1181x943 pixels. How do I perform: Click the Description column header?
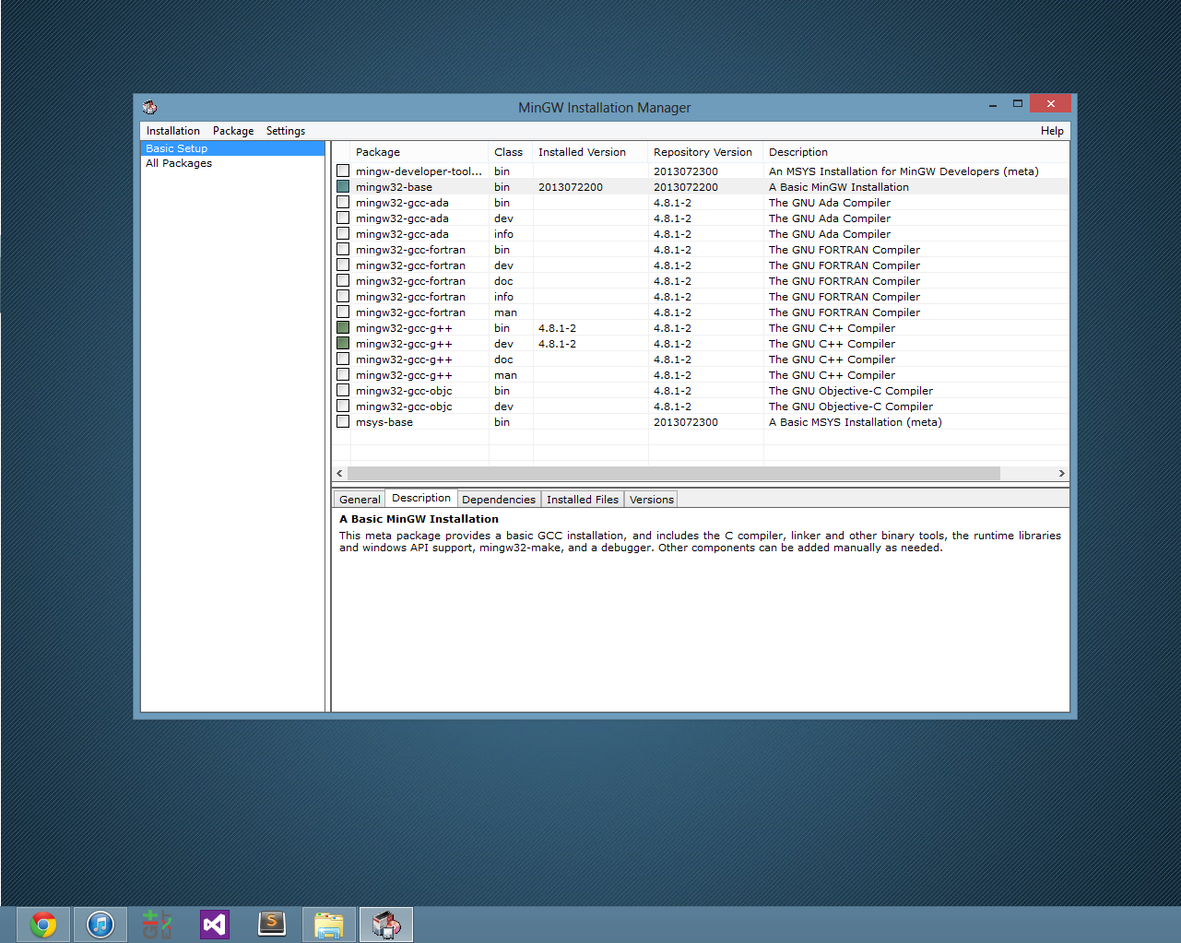tap(916, 152)
